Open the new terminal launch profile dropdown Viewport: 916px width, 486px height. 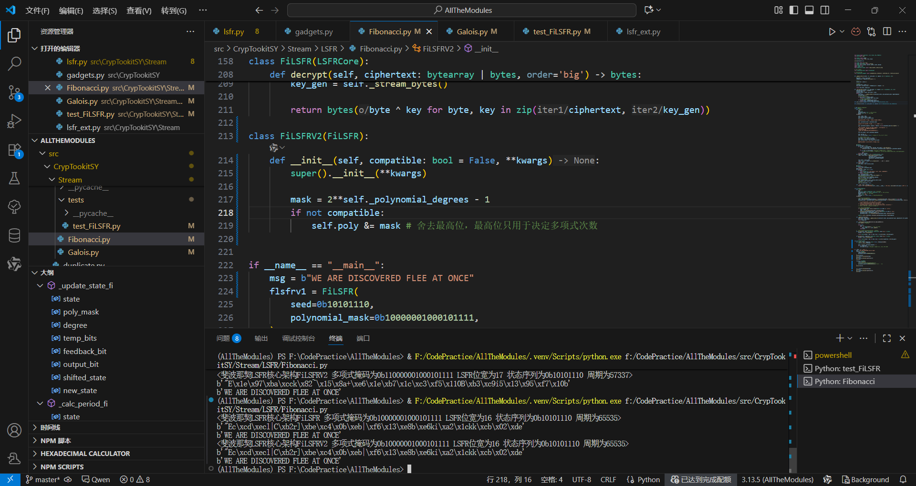(850, 338)
